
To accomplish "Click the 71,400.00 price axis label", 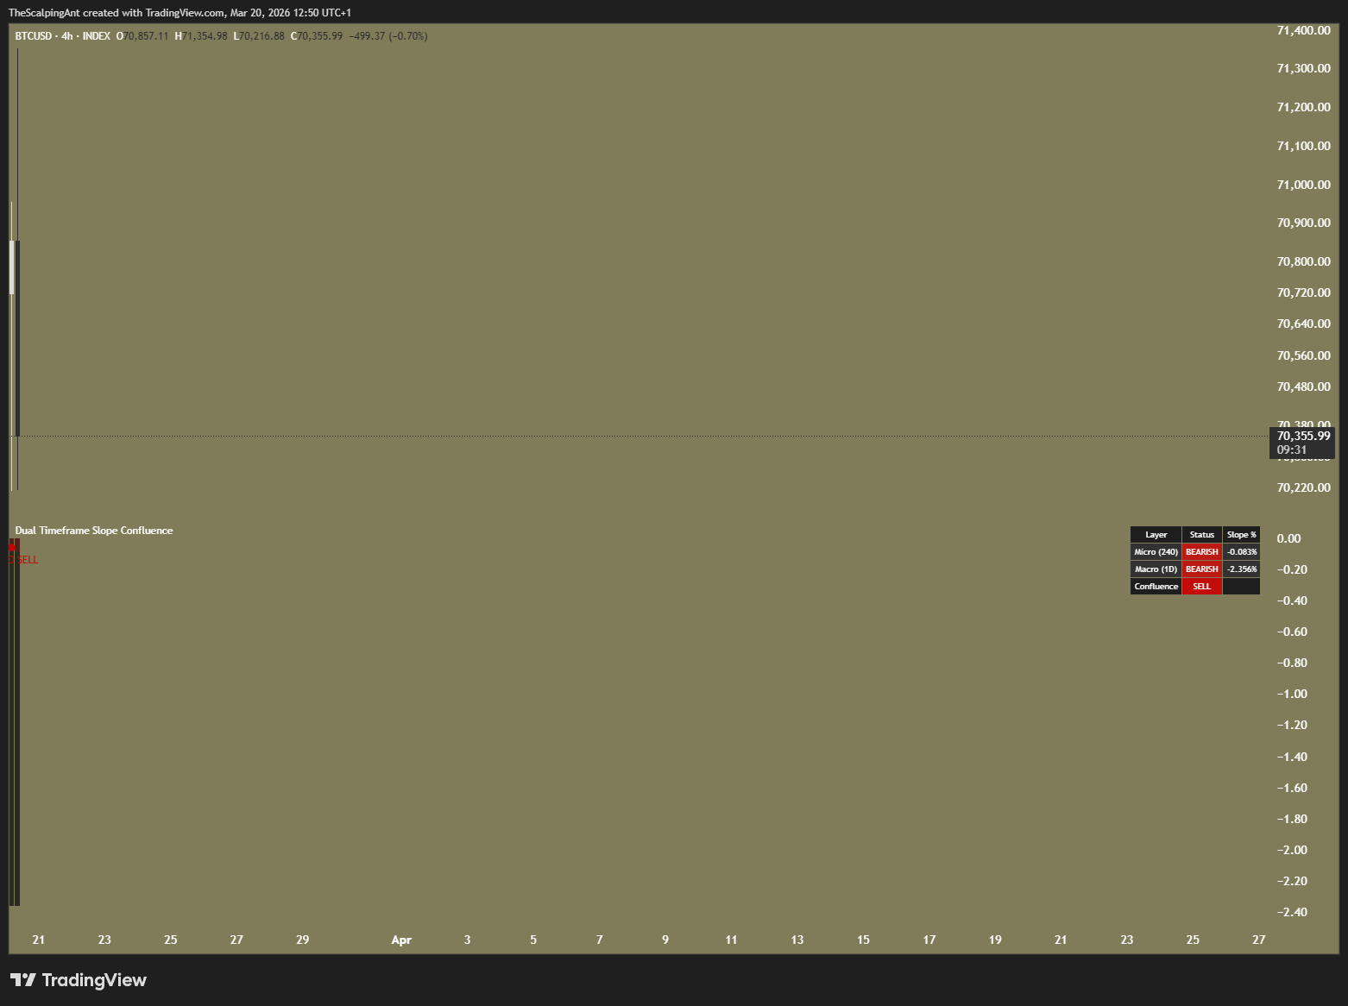I will [1303, 30].
